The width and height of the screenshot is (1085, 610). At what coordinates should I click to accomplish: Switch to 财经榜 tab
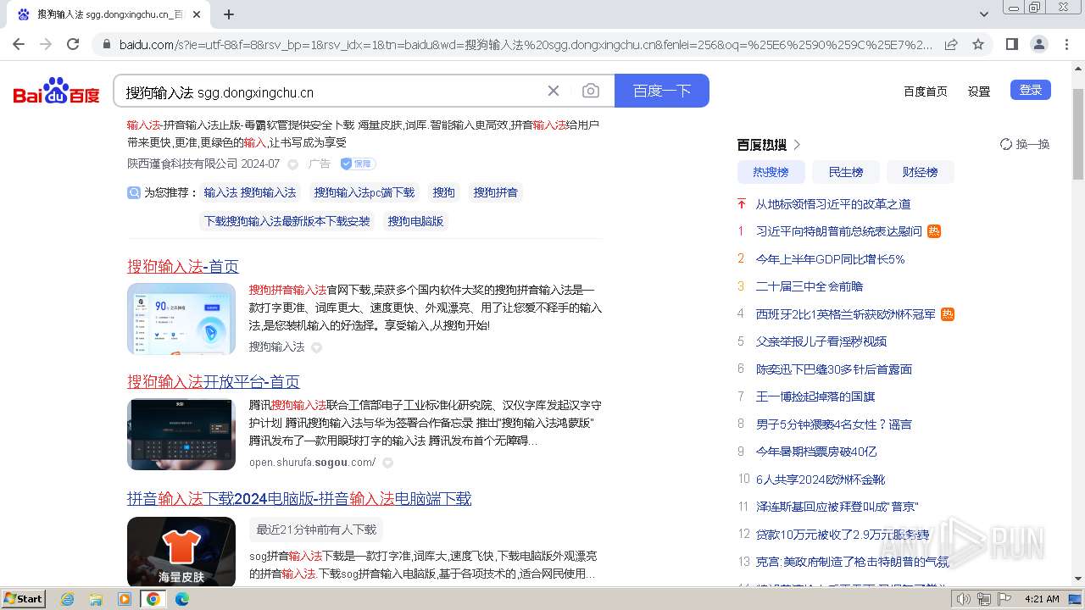(x=921, y=172)
